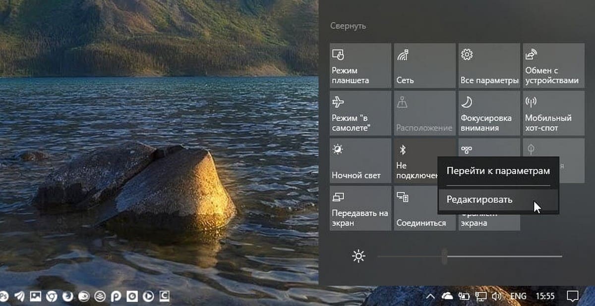Click the brightness slider track
Image resolution: width=595 pixels, height=306 pixels.
(x=496, y=256)
